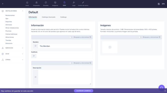The height and width of the screenshot is (93, 167).
Task: Click the Servicios person icon
Action: click(x=3, y=48)
